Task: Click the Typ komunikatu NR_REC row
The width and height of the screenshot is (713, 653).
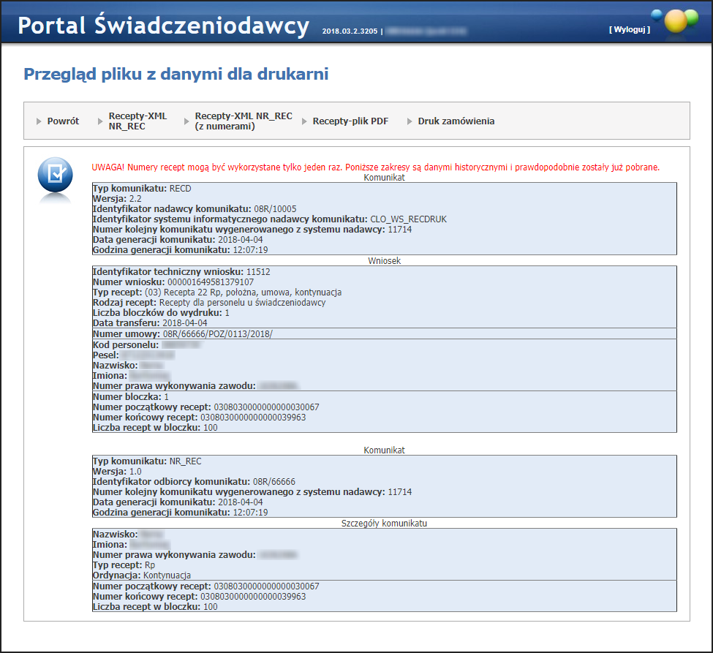Action: (147, 461)
